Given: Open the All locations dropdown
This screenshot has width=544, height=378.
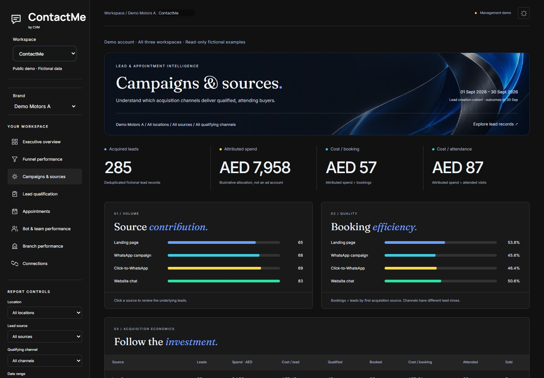Looking at the screenshot, I should coord(45,313).
